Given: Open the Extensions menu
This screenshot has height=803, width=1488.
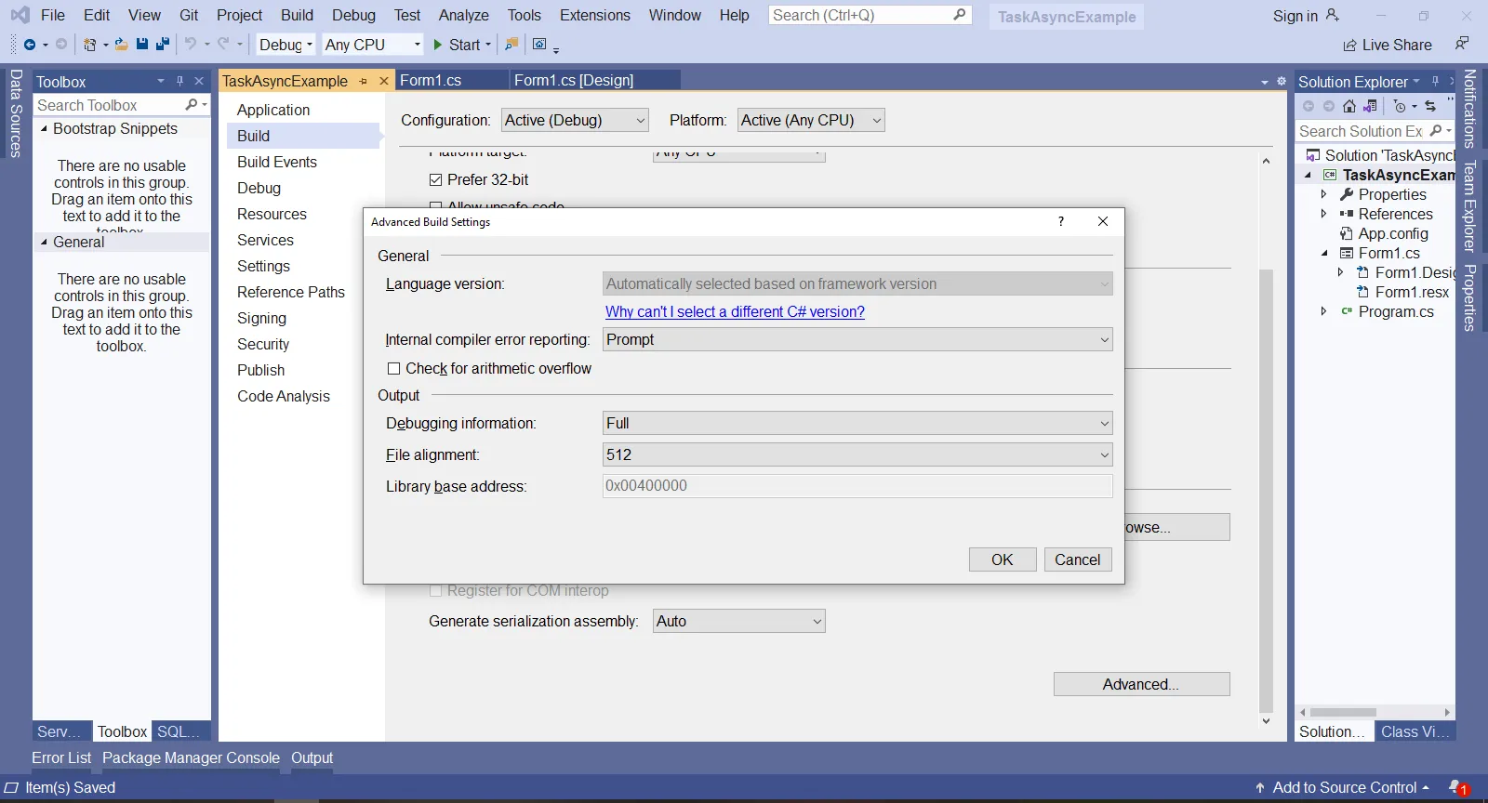Looking at the screenshot, I should (595, 15).
